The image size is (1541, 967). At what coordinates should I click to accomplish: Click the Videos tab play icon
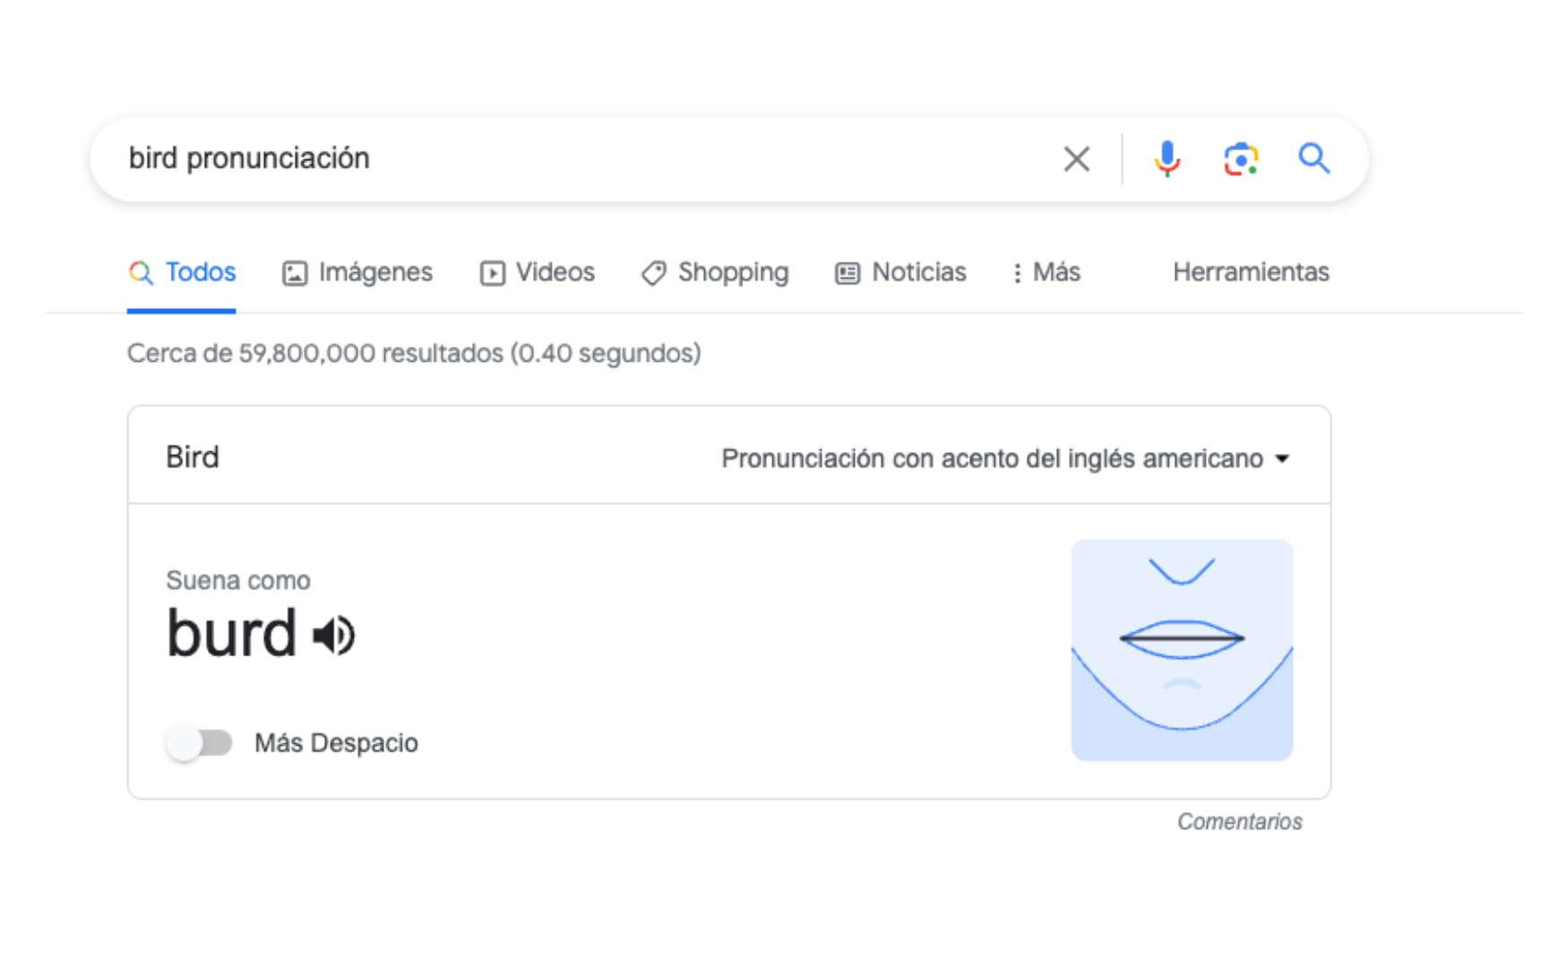(x=492, y=272)
